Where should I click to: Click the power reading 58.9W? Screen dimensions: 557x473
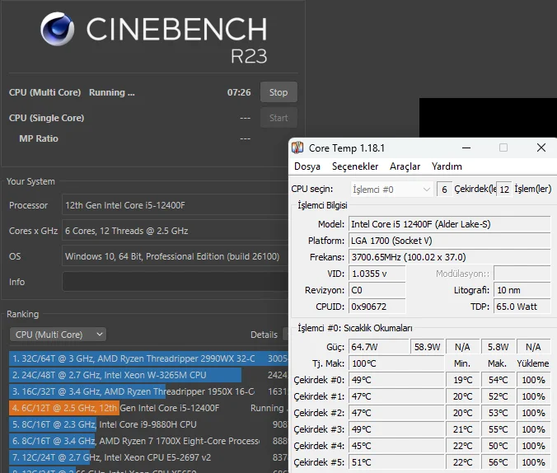pyautogui.click(x=428, y=347)
